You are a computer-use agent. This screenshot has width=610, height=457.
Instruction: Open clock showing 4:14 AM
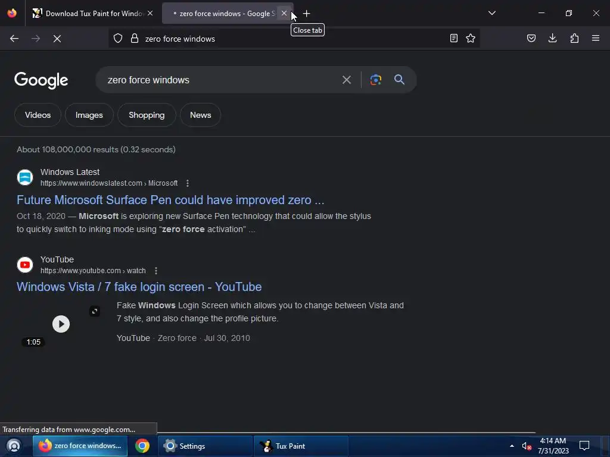553,446
